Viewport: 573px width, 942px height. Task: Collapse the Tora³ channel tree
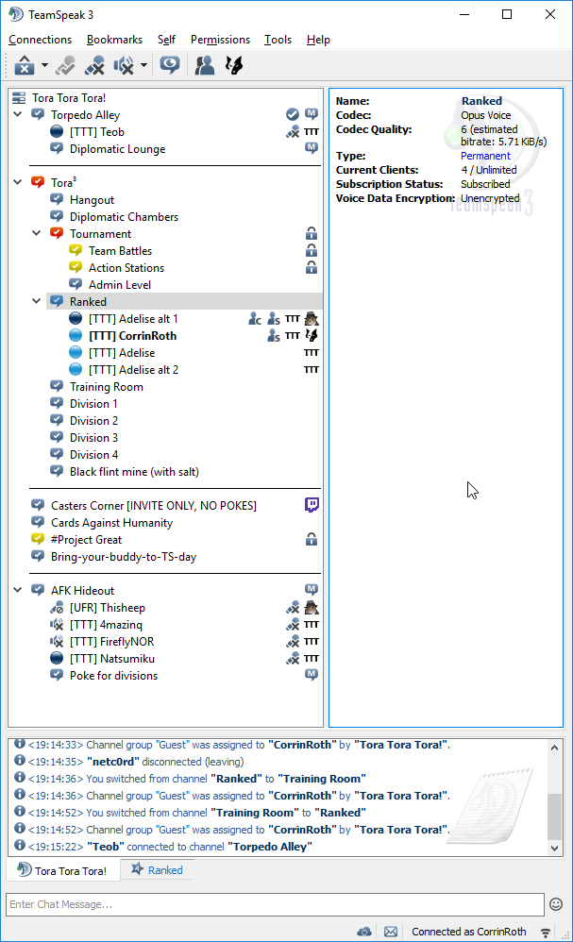point(17,181)
